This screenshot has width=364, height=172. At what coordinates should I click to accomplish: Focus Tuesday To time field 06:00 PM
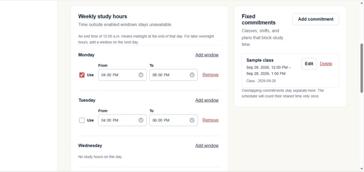(173, 120)
